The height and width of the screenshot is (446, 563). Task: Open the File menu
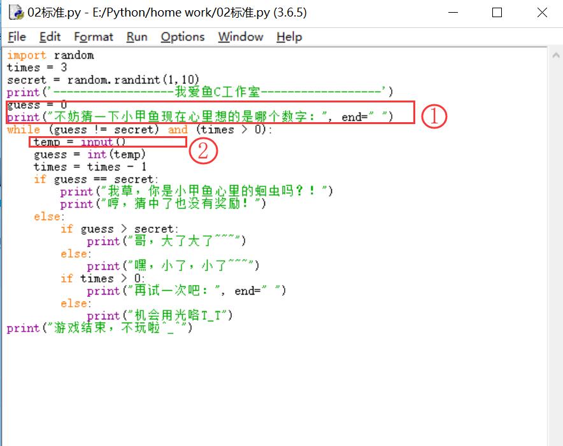pyautogui.click(x=17, y=37)
